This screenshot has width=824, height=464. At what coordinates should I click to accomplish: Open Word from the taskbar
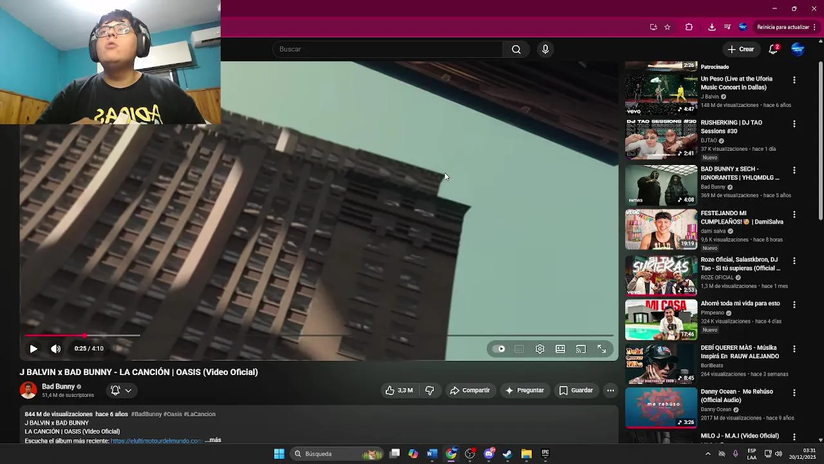pyautogui.click(x=432, y=454)
